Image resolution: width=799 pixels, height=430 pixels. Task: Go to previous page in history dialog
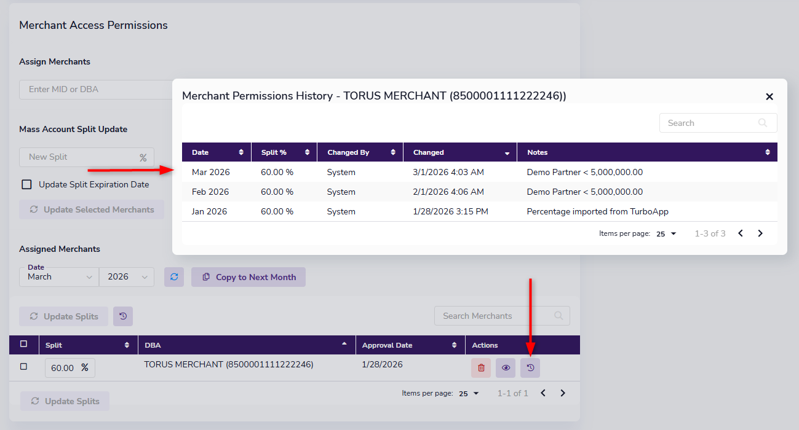pyautogui.click(x=741, y=233)
